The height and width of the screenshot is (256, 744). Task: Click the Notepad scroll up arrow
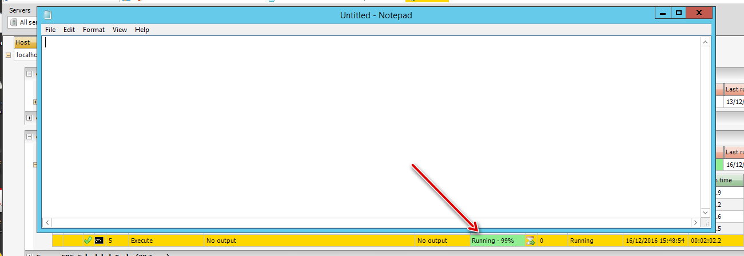tap(705, 42)
